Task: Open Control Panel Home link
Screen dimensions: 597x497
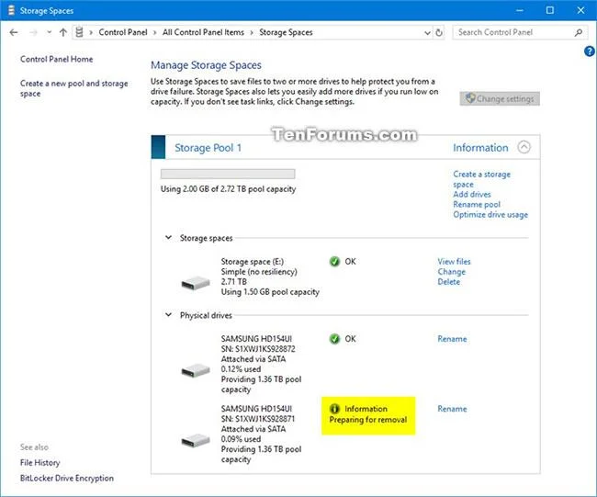Action: (57, 59)
